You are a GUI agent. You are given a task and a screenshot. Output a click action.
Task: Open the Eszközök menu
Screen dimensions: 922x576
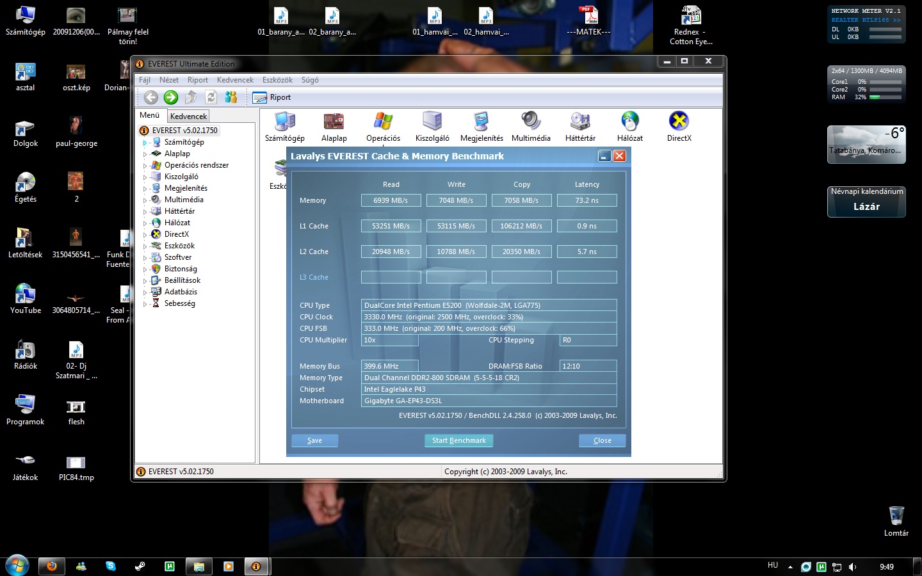coord(277,80)
